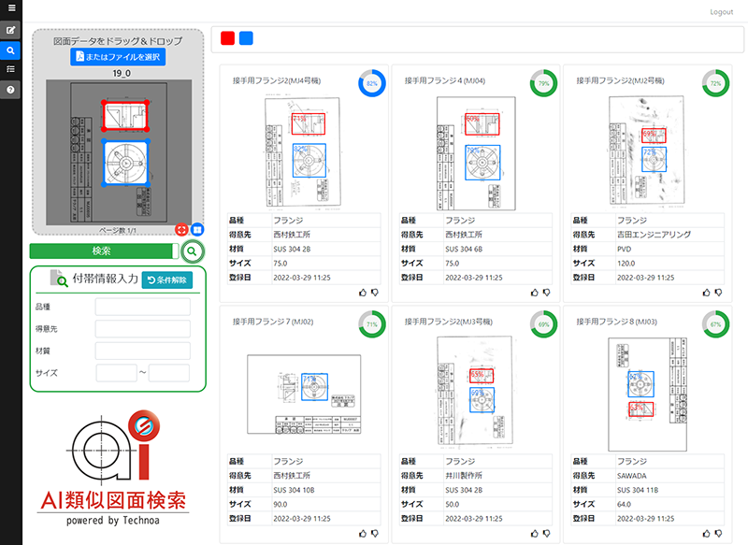The width and height of the screenshot is (748, 545).
Task: Thumbs down 接手用フランジ2(MJ4号機) result
Action: pyautogui.click(x=375, y=293)
